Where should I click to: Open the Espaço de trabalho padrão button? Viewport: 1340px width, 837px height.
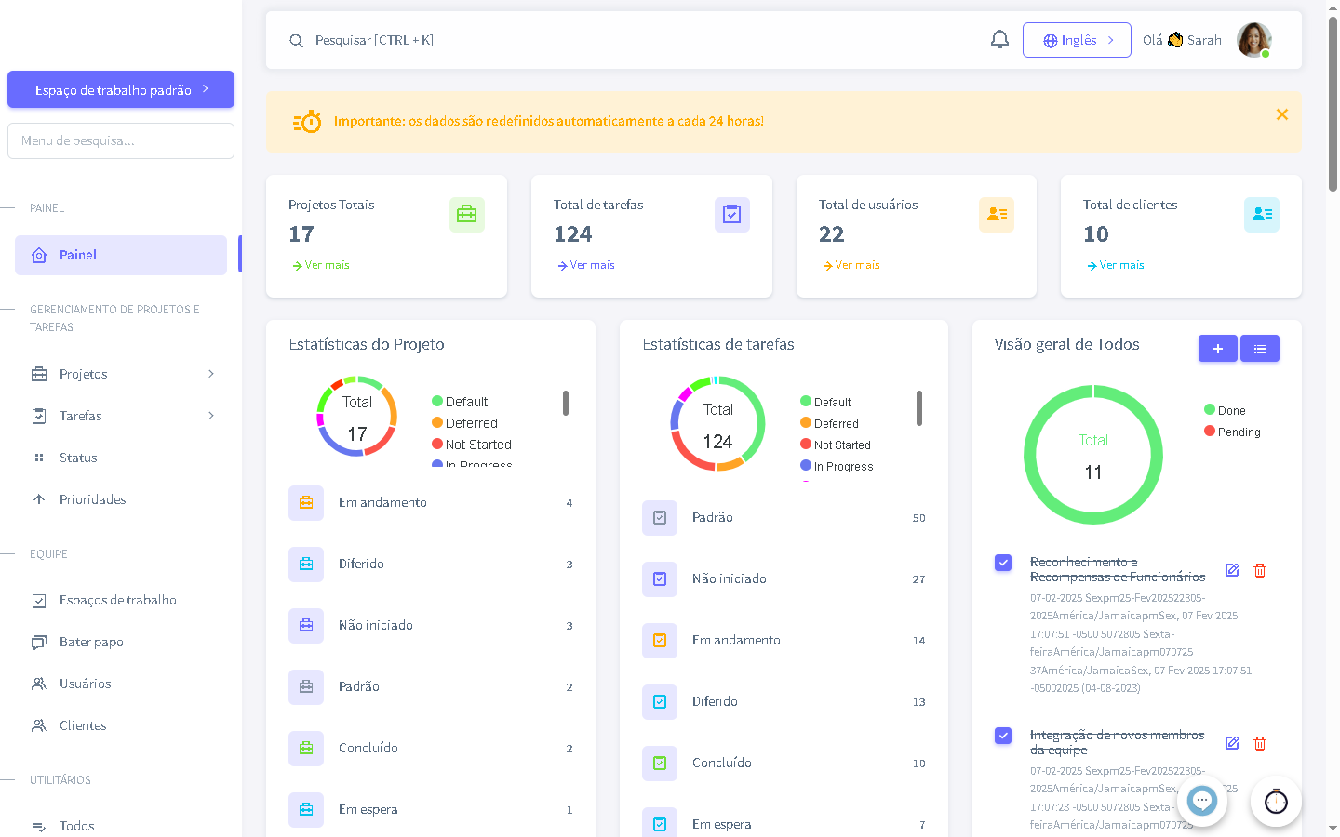point(121,90)
